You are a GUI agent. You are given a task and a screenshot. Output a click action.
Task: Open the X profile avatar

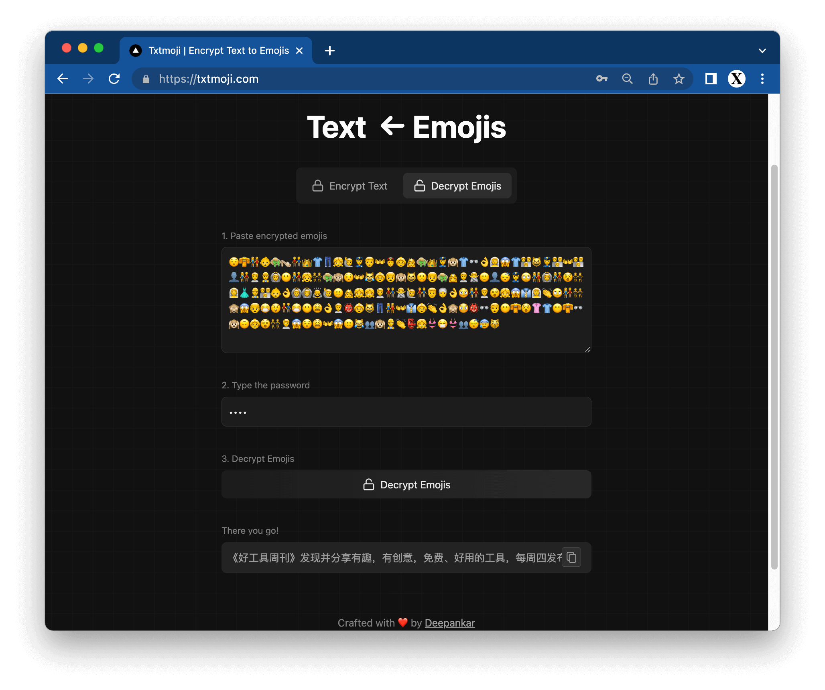click(737, 79)
